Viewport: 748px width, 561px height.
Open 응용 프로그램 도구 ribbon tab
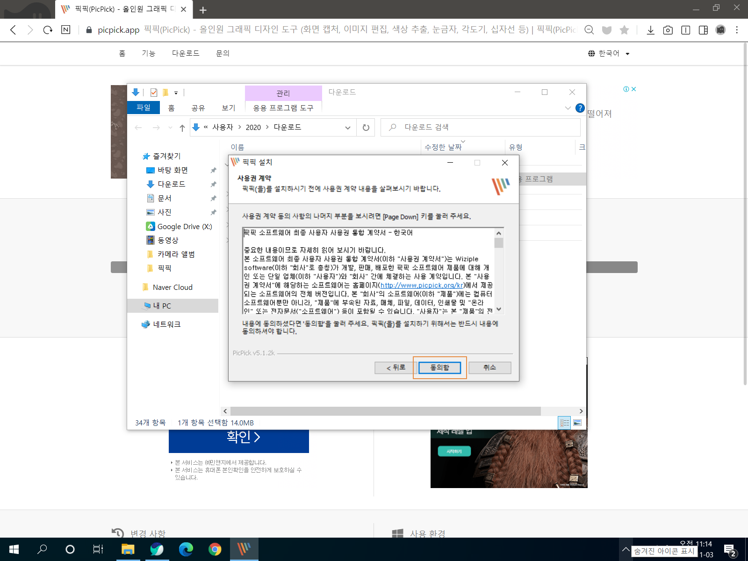[283, 108]
